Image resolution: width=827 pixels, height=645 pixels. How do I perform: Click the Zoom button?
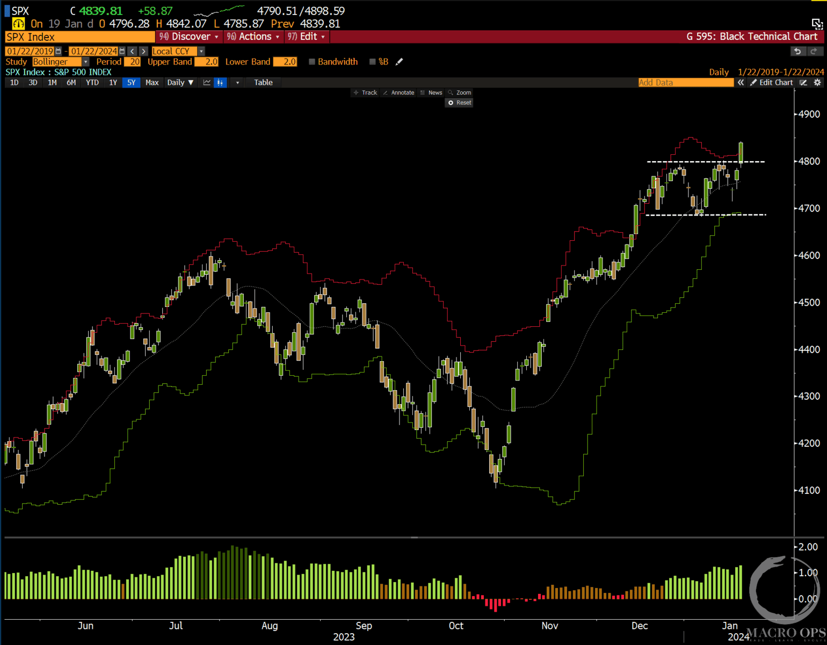click(x=460, y=92)
